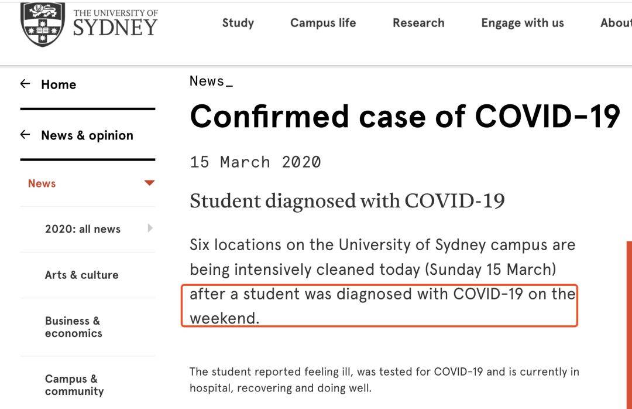Open the 2020: all news link
This screenshot has width=632, height=409.
83,229
